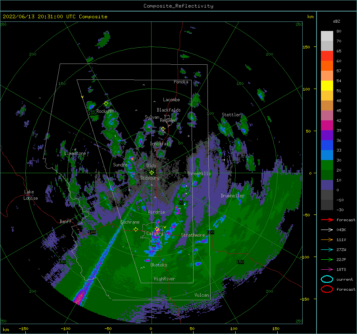Click the Okotoks town label
Image resolution: width=357 pixels, height=334 pixels.
(x=159, y=265)
